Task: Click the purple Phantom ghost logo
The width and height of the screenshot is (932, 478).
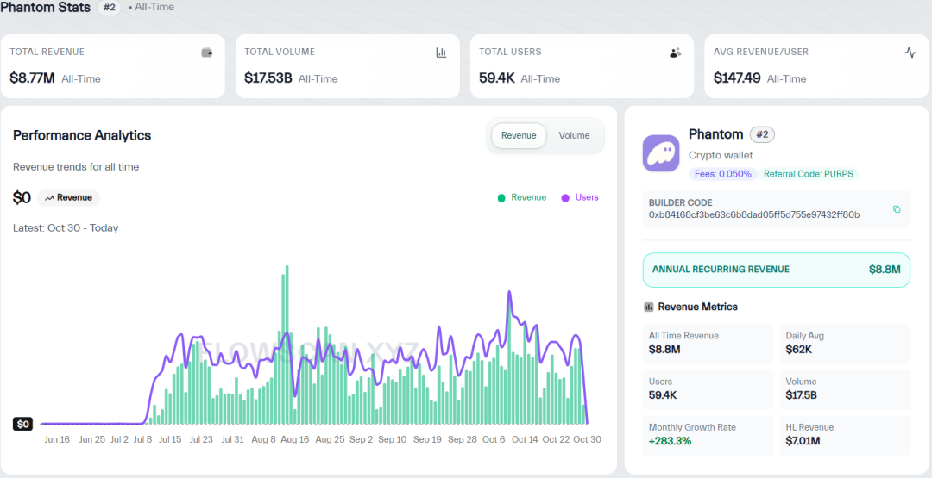Action: [x=661, y=153]
